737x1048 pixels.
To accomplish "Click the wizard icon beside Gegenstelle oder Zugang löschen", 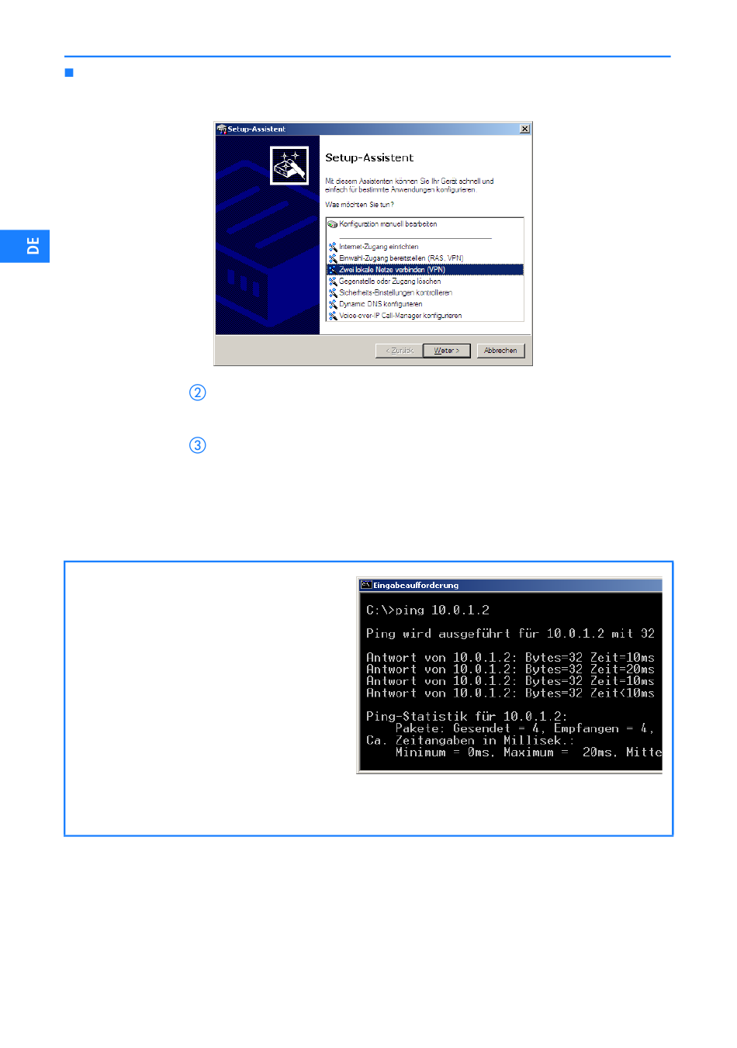I will 332,282.
